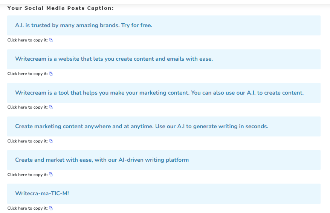The image size is (330, 213).
Task: Click 'Click here to copy it' under anytime caption
Action: click(27, 141)
